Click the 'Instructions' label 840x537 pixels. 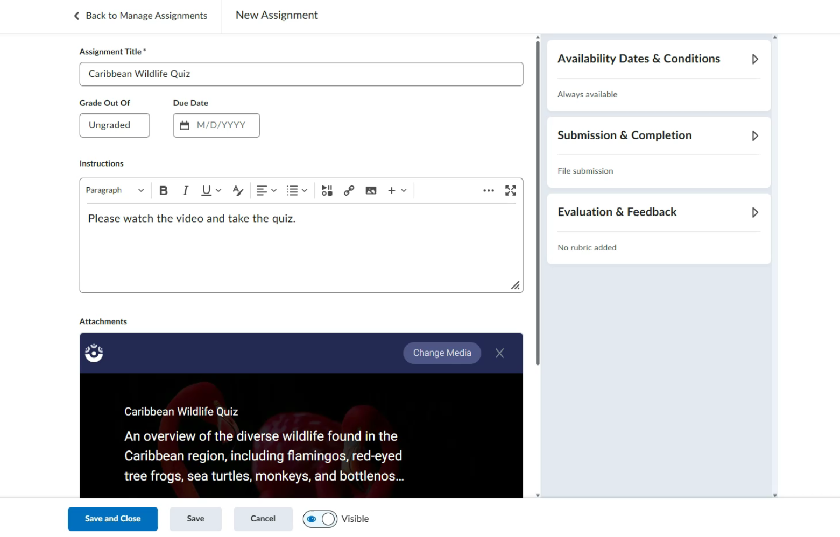[102, 163]
